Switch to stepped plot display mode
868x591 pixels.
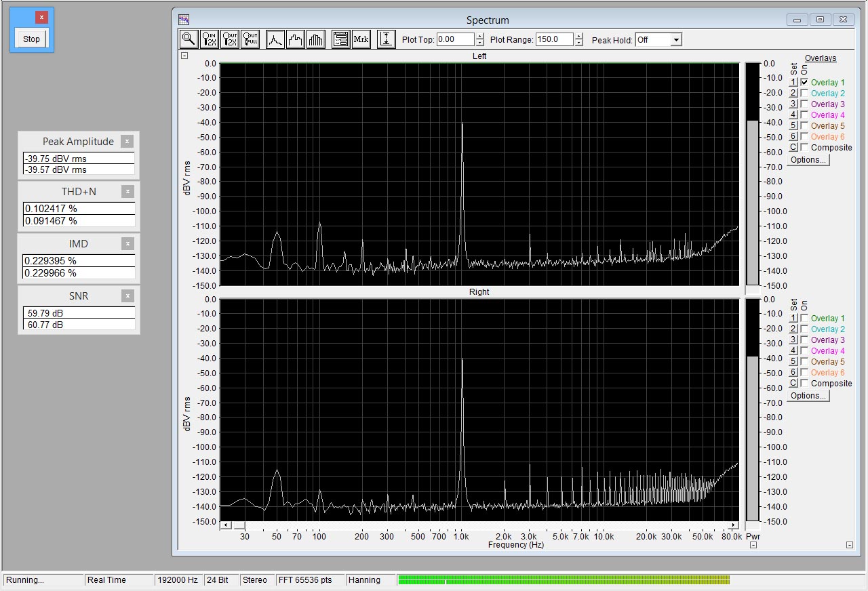(x=296, y=39)
